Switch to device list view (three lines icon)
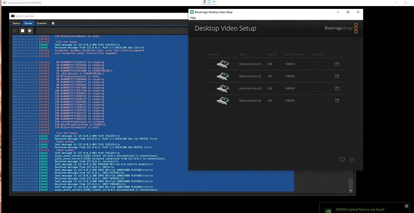Image resolution: width=414 pixels, height=213 pixels. point(351,160)
